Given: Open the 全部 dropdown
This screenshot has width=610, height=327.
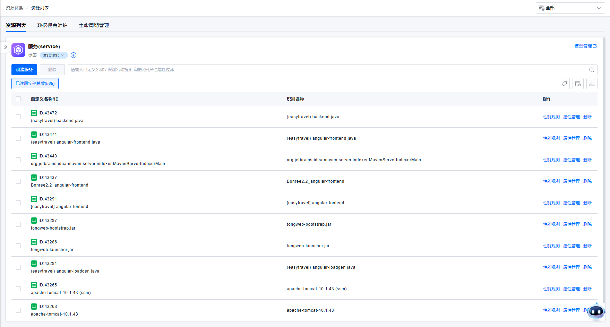Looking at the screenshot, I should coord(570,8).
